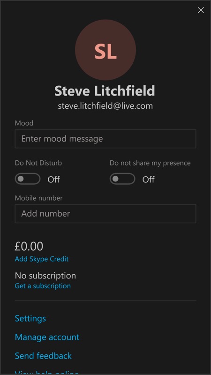Screen dimensions: 211x375
Task: Focus the Enter mood message field
Action: click(x=105, y=139)
